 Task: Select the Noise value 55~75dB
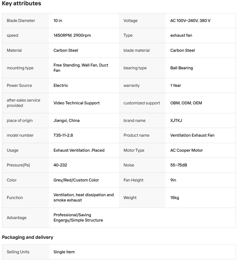(179, 165)
